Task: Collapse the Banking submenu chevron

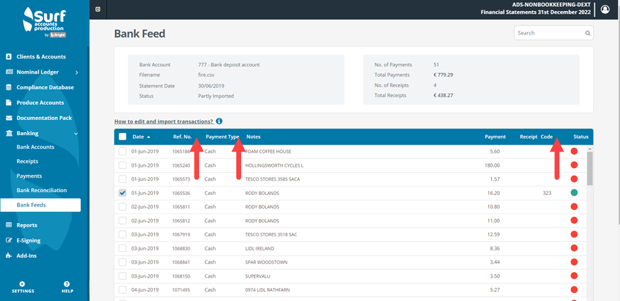Action: (x=76, y=134)
